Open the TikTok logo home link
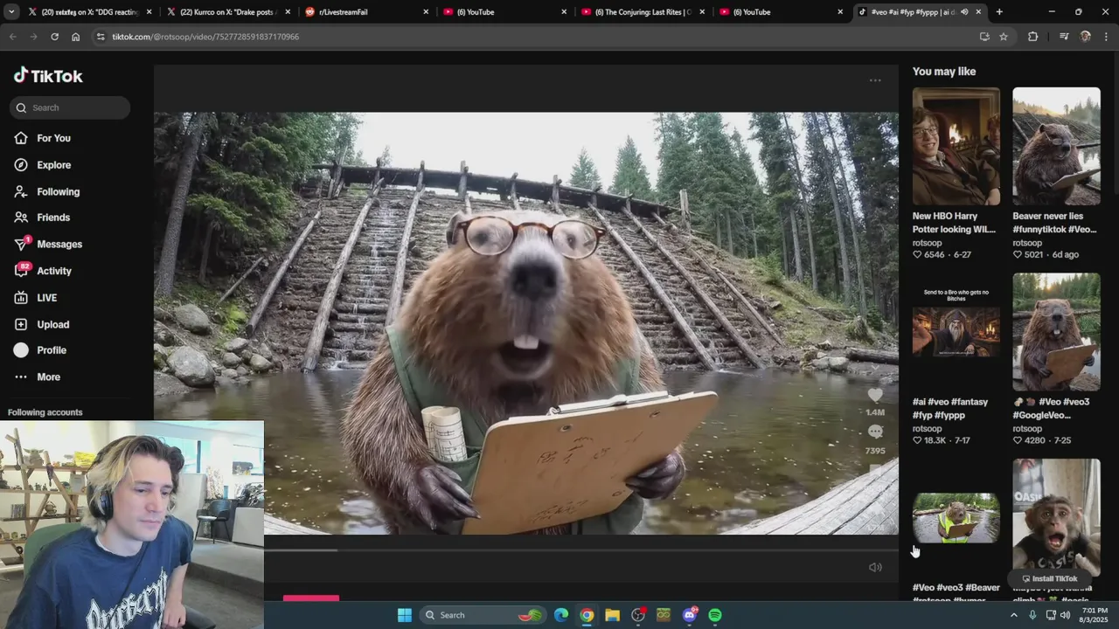 click(48, 76)
